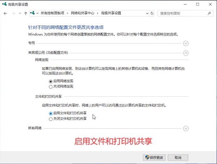Collapse the 来宾或公用 profile section
The height and width of the screenshot is (164, 217).
186,53
